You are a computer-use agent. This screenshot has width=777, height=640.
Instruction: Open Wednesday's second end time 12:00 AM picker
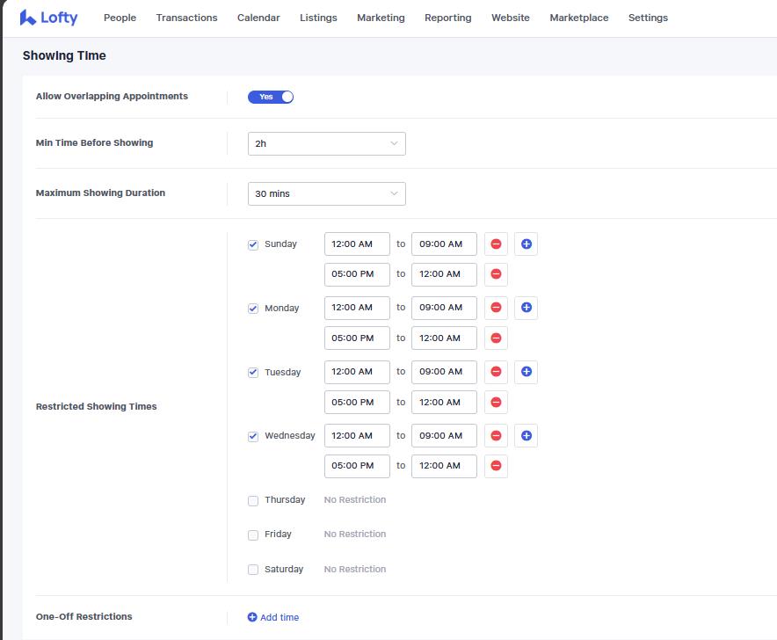click(x=444, y=466)
